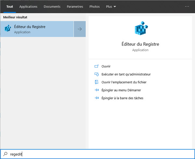Image resolution: width=195 pixels, height=159 pixels.
Task: Click the Éditeur du Registre title in preview
Action: tap(140, 44)
